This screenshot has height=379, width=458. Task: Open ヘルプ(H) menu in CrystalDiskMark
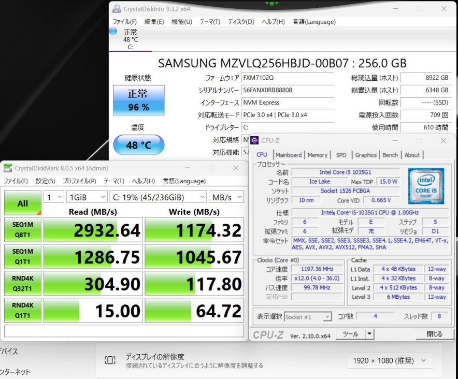point(143,181)
